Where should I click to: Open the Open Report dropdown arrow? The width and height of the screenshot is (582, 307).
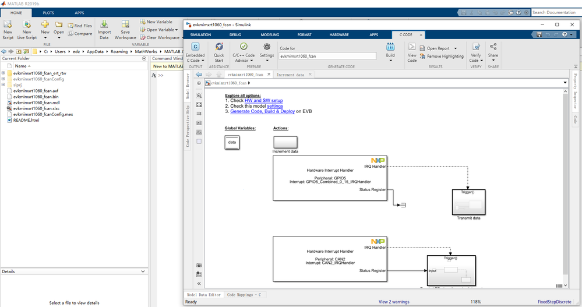456,48
